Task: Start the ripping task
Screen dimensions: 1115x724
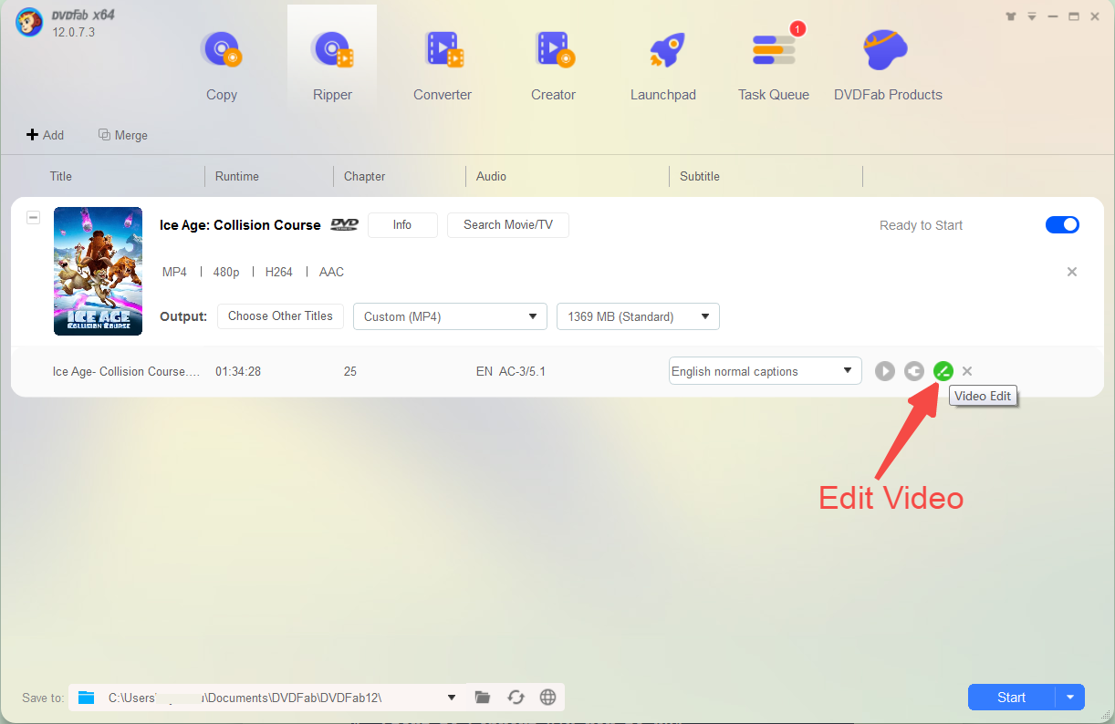Action: 1012,698
